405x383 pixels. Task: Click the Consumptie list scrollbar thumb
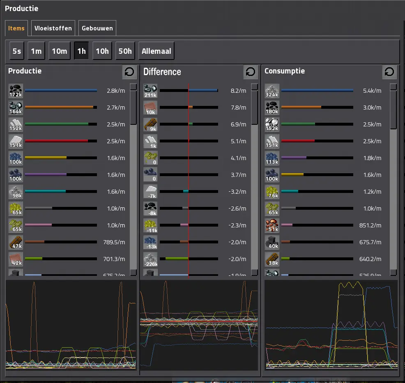393,110
